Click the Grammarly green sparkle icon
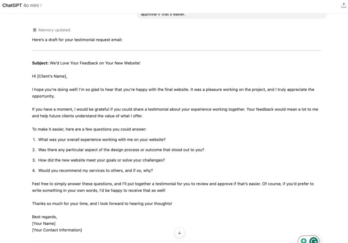The height and width of the screenshot is (243, 348). tap(303, 241)
